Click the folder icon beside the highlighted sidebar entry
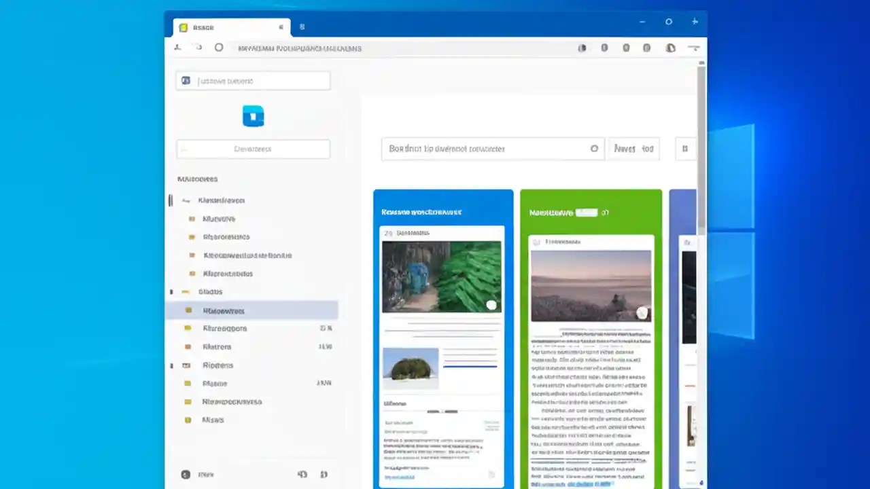870x489 pixels. tap(188, 310)
